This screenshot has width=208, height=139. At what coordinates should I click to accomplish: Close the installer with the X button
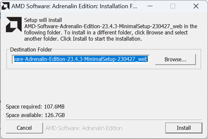tap(196, 6)
